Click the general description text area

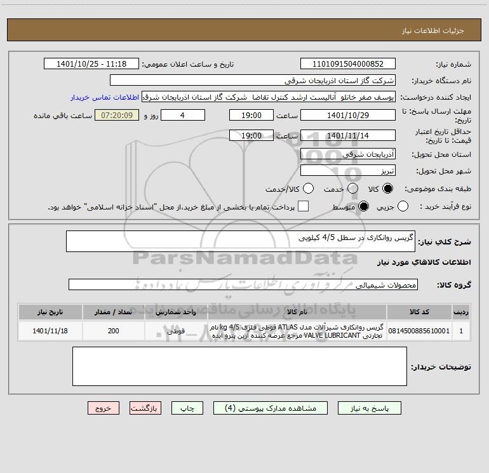241,241
